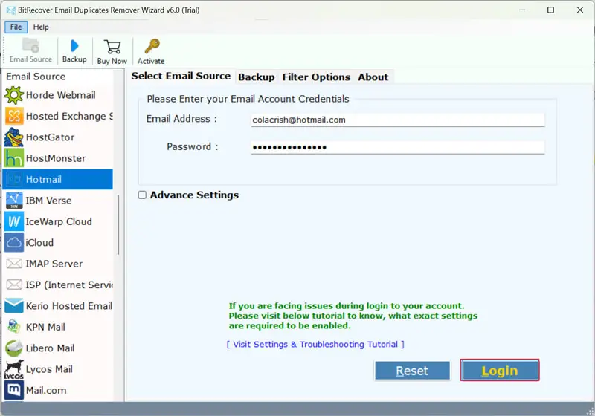
Task: Choose HostGator text in source list
Action: [x=50, y=137]
